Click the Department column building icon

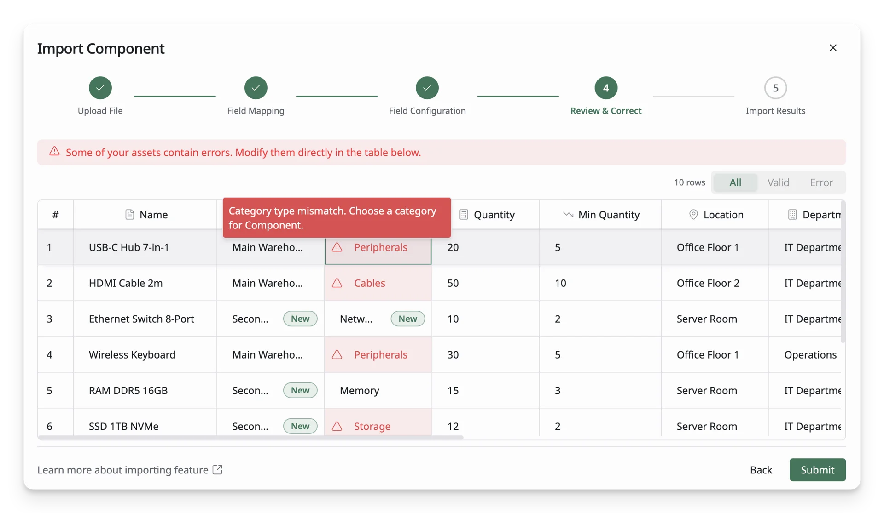tap(792, 215)
